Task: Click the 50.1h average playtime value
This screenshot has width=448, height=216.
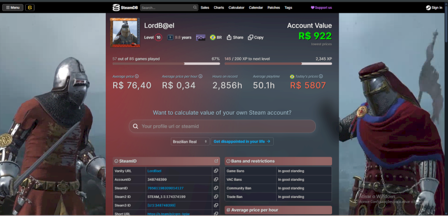Action: pyautogui.click(x=264, y=85)
